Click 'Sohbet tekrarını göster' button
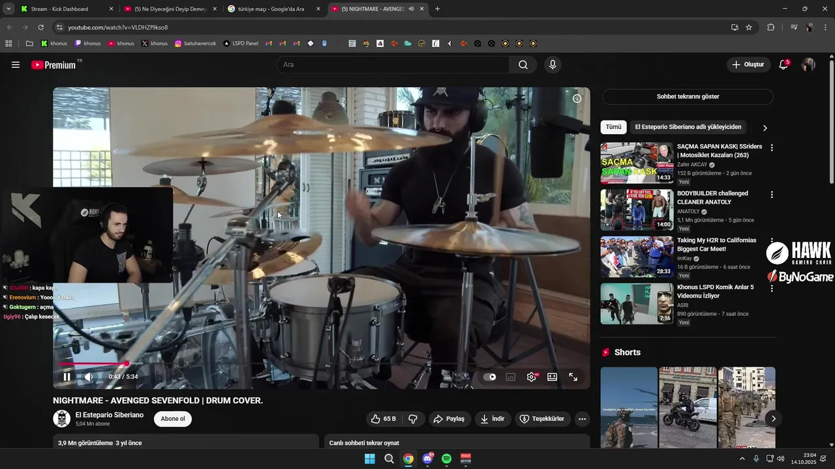Screen dimensions: 835x469 click(688, 96)
